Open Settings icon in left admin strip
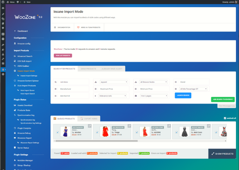Screen dimensions: 239x170 click(x=3, y=64)
